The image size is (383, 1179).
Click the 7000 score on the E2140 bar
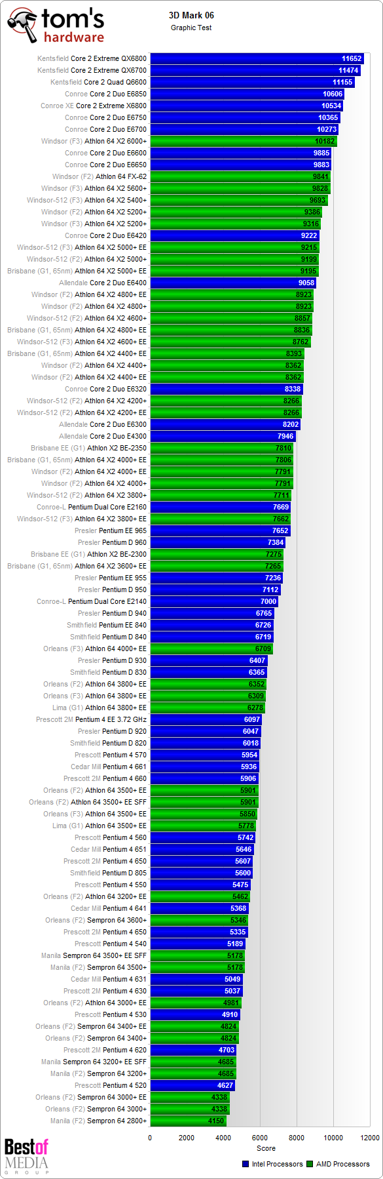[x=268, y=601]
